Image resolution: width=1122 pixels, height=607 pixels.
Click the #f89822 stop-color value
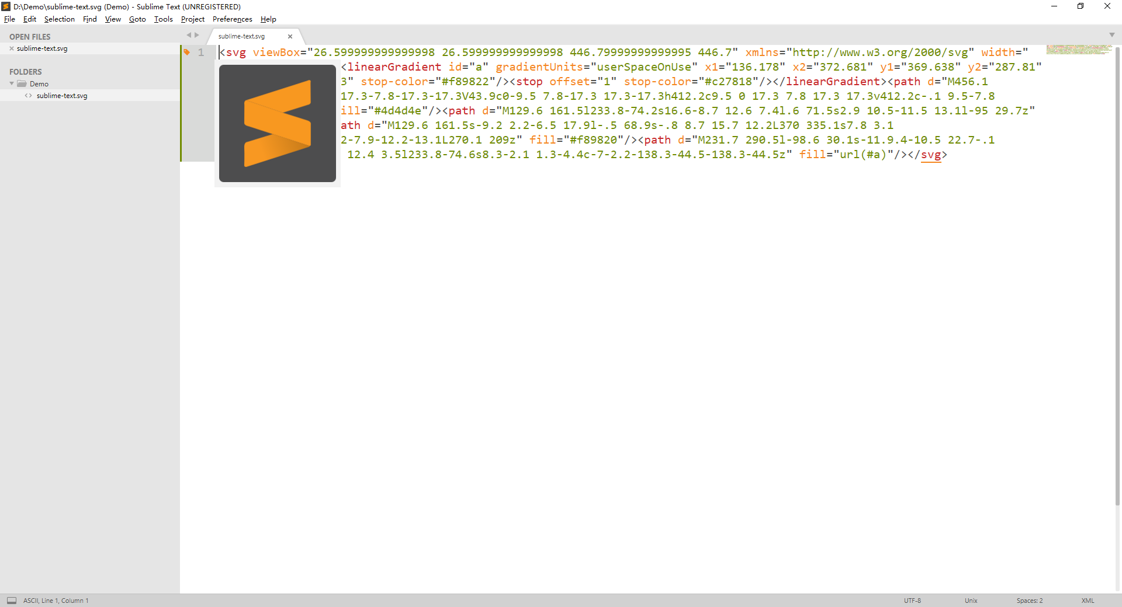[x=466, y=82]
